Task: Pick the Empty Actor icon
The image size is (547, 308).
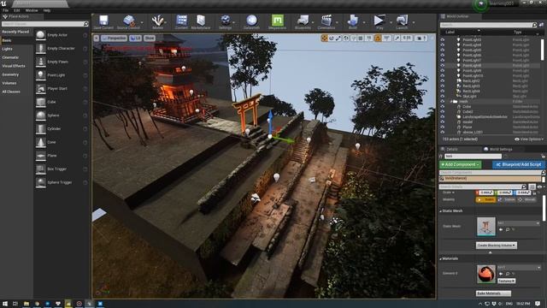Action: tap(41, 35)
